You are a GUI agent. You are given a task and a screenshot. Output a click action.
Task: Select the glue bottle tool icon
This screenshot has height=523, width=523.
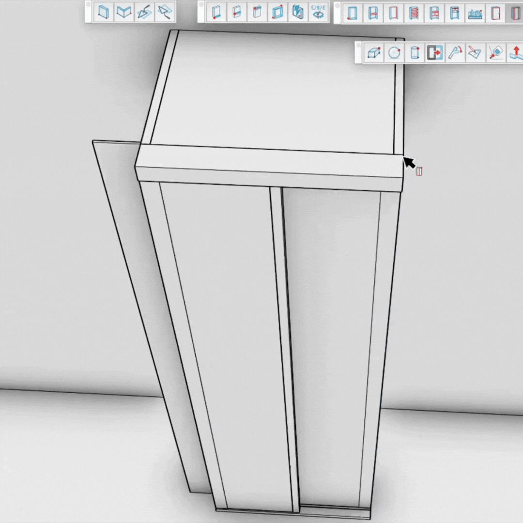point(495,52)
